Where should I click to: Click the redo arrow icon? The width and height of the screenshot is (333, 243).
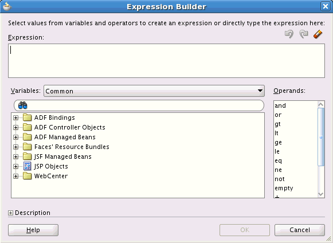pyautogui.click(x=304, y=34)
